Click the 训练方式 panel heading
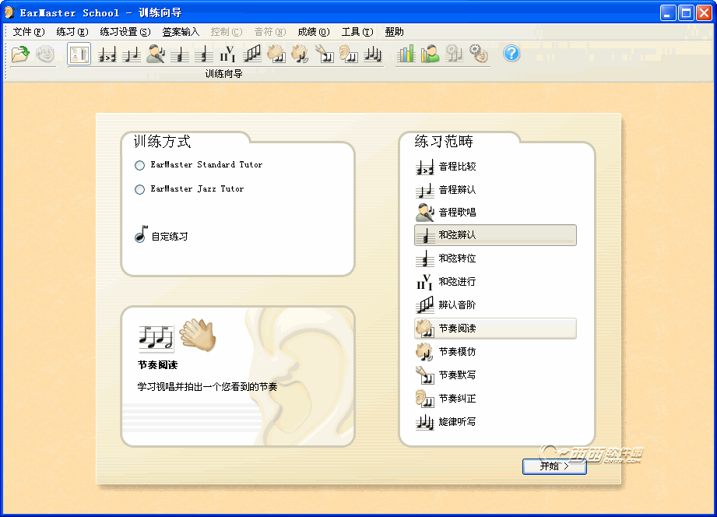The height and width of the screenshot is (517, 717). [x=162, y=141]
